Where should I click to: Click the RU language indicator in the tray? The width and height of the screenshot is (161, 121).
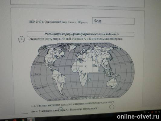click(x=145, y=112)
